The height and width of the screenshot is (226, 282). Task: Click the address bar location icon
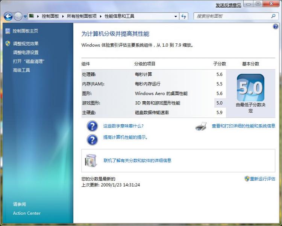(32, 16)
